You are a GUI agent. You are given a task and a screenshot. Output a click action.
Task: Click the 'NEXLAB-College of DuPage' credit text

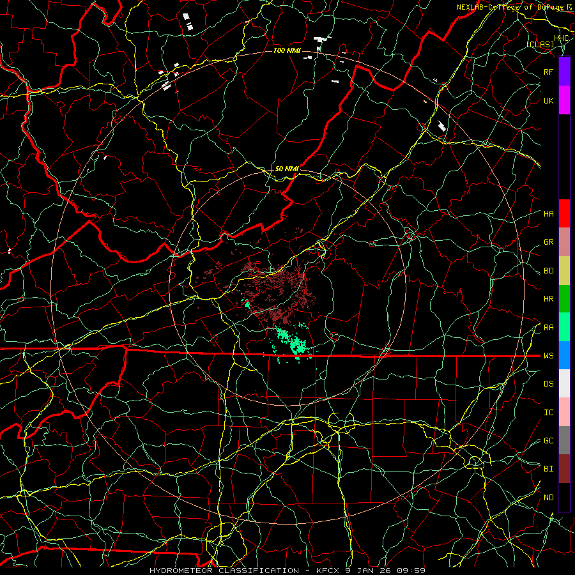click(510, 7)
